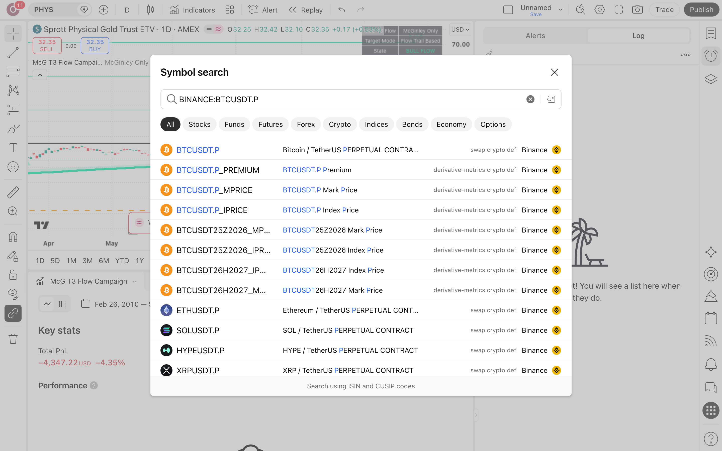This screenshot has height=451, width=722.
Task: Open the USD currency dropdown
Action: coord(460,30)
